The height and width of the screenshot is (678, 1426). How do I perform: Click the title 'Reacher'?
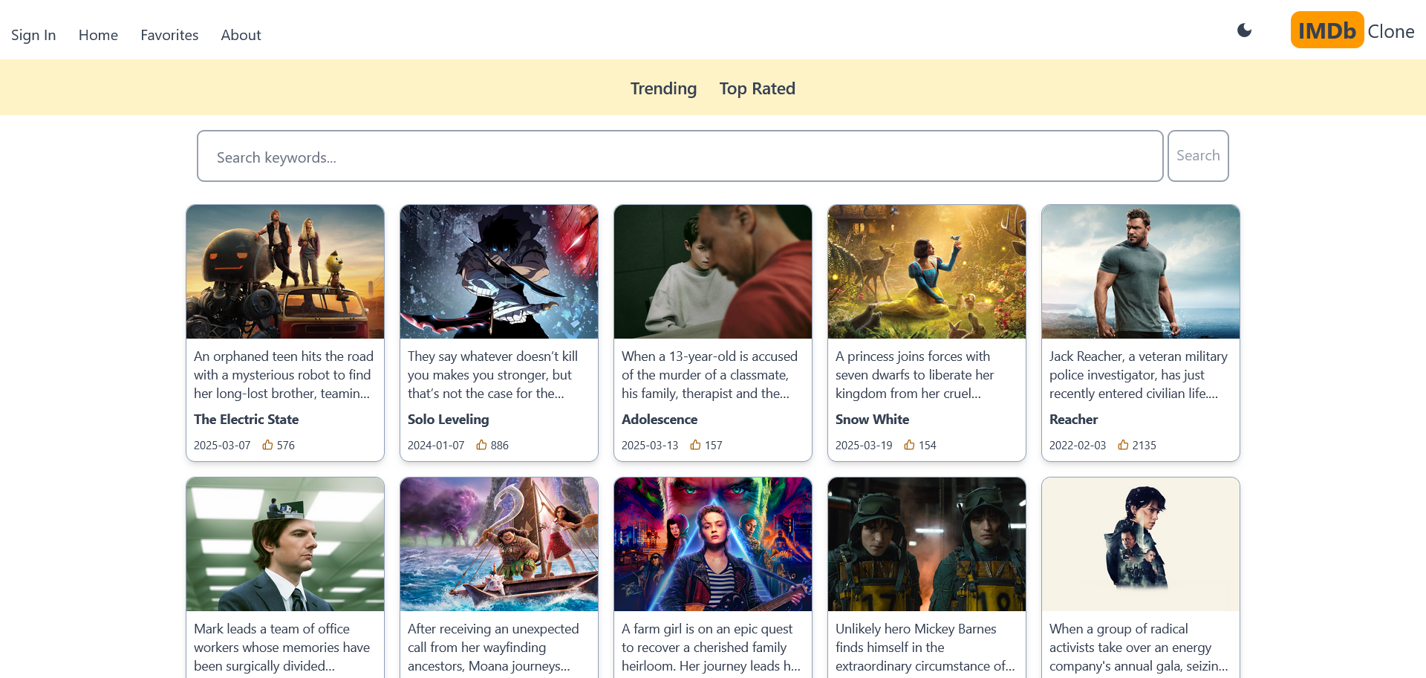coord(1073,420)
